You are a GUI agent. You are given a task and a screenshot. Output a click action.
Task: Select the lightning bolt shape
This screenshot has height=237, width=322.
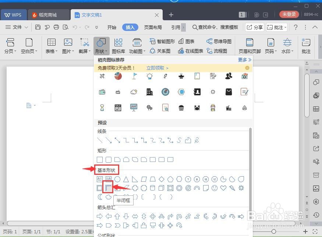[x=232, y=188]
